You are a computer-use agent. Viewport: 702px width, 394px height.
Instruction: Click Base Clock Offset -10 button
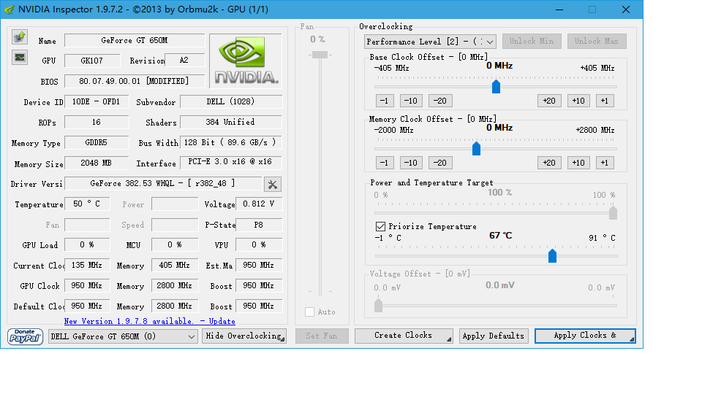(x=411, y=101)
